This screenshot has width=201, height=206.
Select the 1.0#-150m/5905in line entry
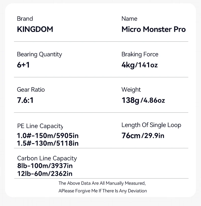[x=48, y=136]
